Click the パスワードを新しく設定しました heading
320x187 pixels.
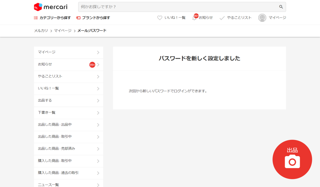coord(199,58)
